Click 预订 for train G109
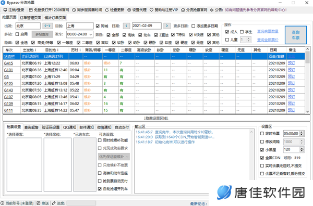Viewport: 313px width, 206px height. (292, 104)
